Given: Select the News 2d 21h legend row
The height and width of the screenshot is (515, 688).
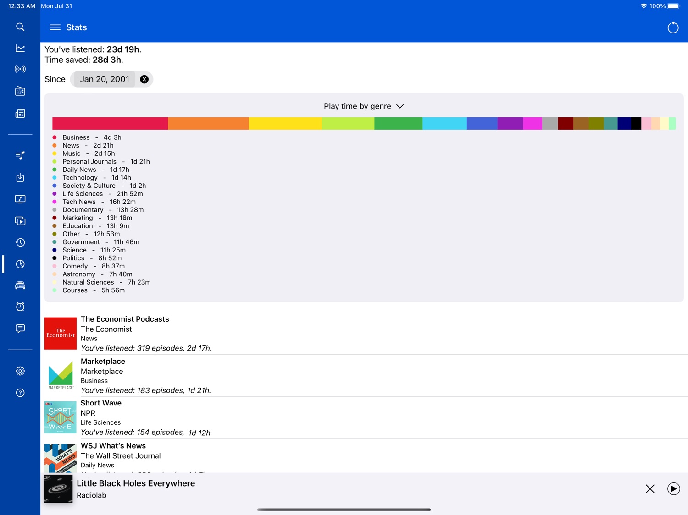Looking at the screenshot, I should pos(83,145).
